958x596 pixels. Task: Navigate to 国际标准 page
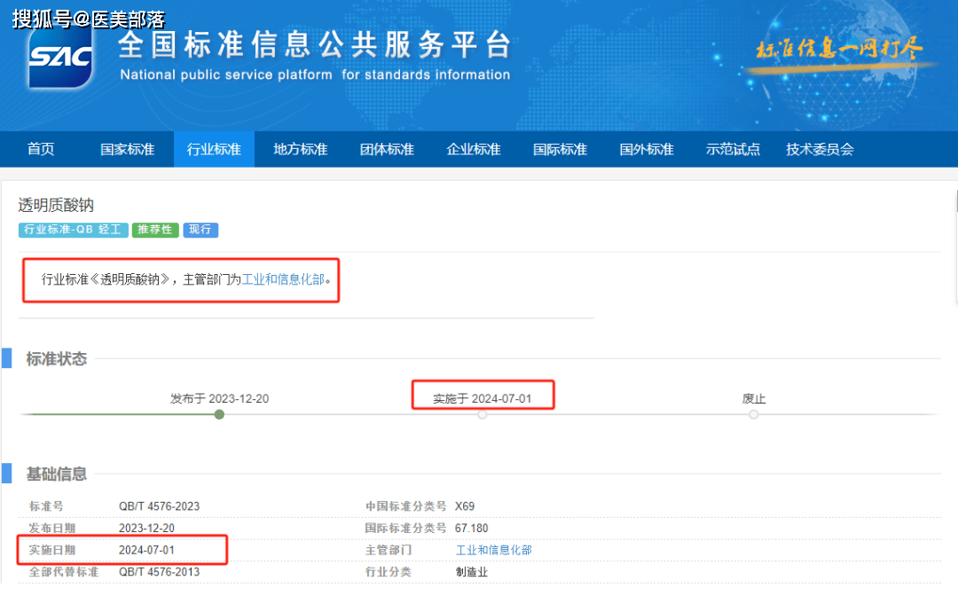pos(560,149)
